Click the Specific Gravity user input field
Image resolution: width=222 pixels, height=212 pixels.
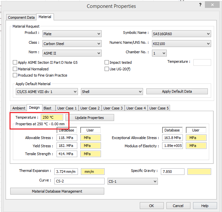(199, 172)
